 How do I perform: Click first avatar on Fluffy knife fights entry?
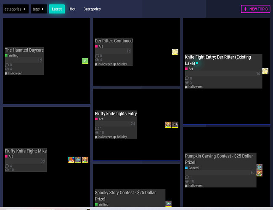pyautogui.click(x=168, y=124)
